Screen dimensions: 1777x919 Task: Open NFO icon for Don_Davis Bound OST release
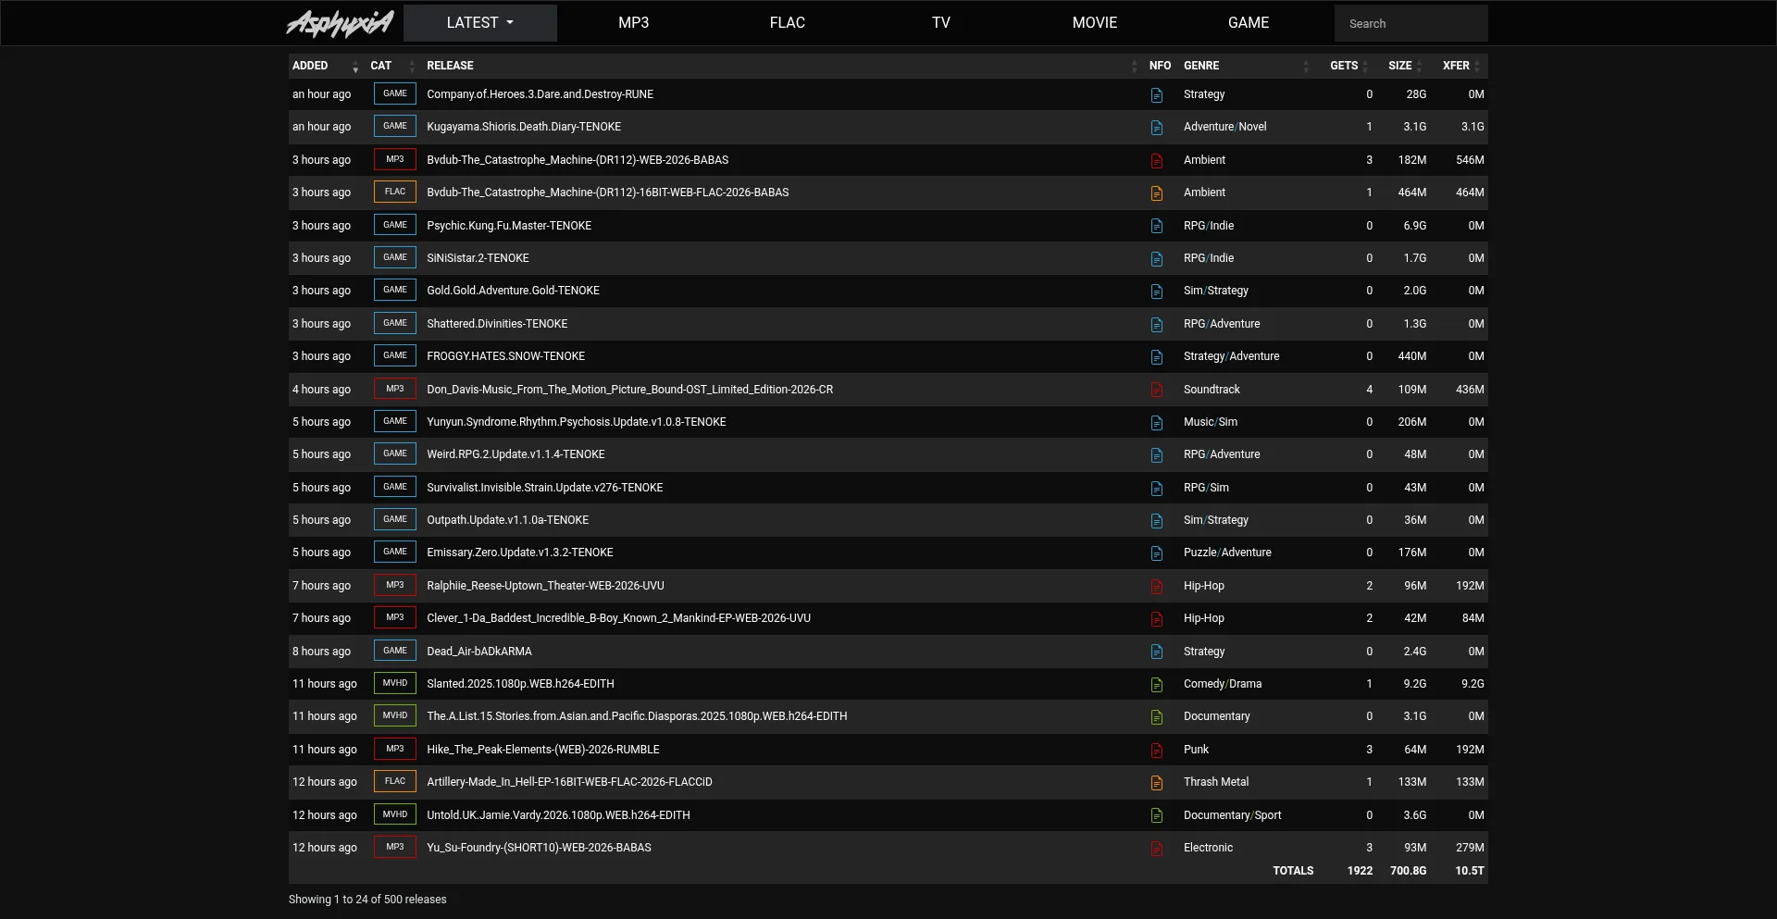(1156, 391)
